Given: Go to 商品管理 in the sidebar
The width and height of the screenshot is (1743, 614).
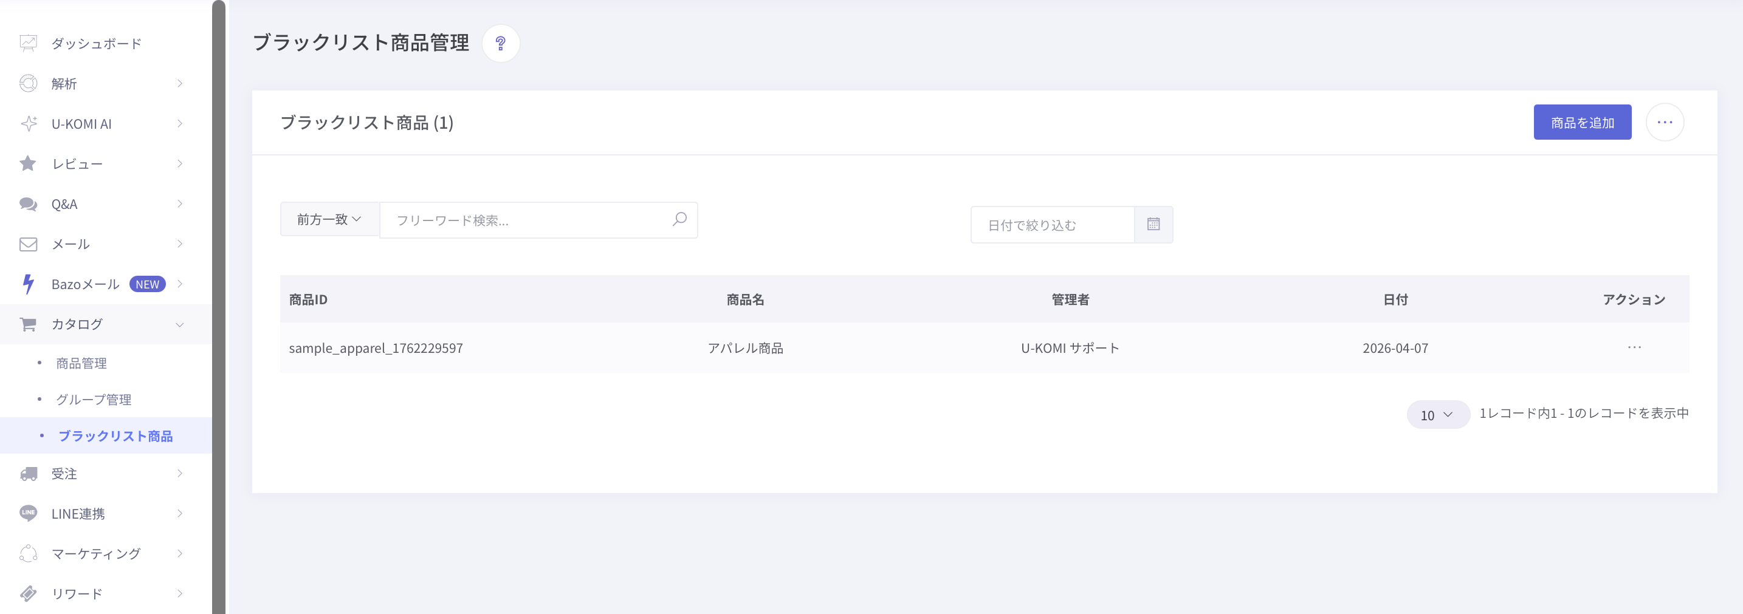Looking at the screenshot, I should click(x=81, y=364).
